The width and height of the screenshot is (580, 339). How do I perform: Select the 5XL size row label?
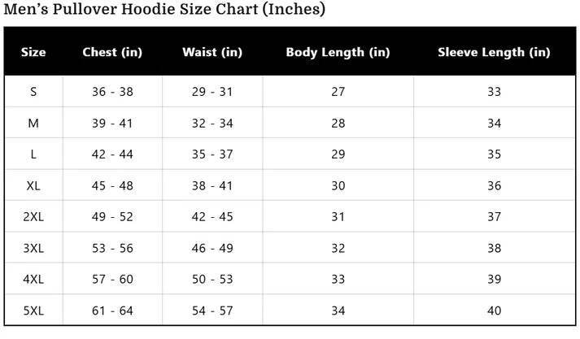(x=33, y=311)
